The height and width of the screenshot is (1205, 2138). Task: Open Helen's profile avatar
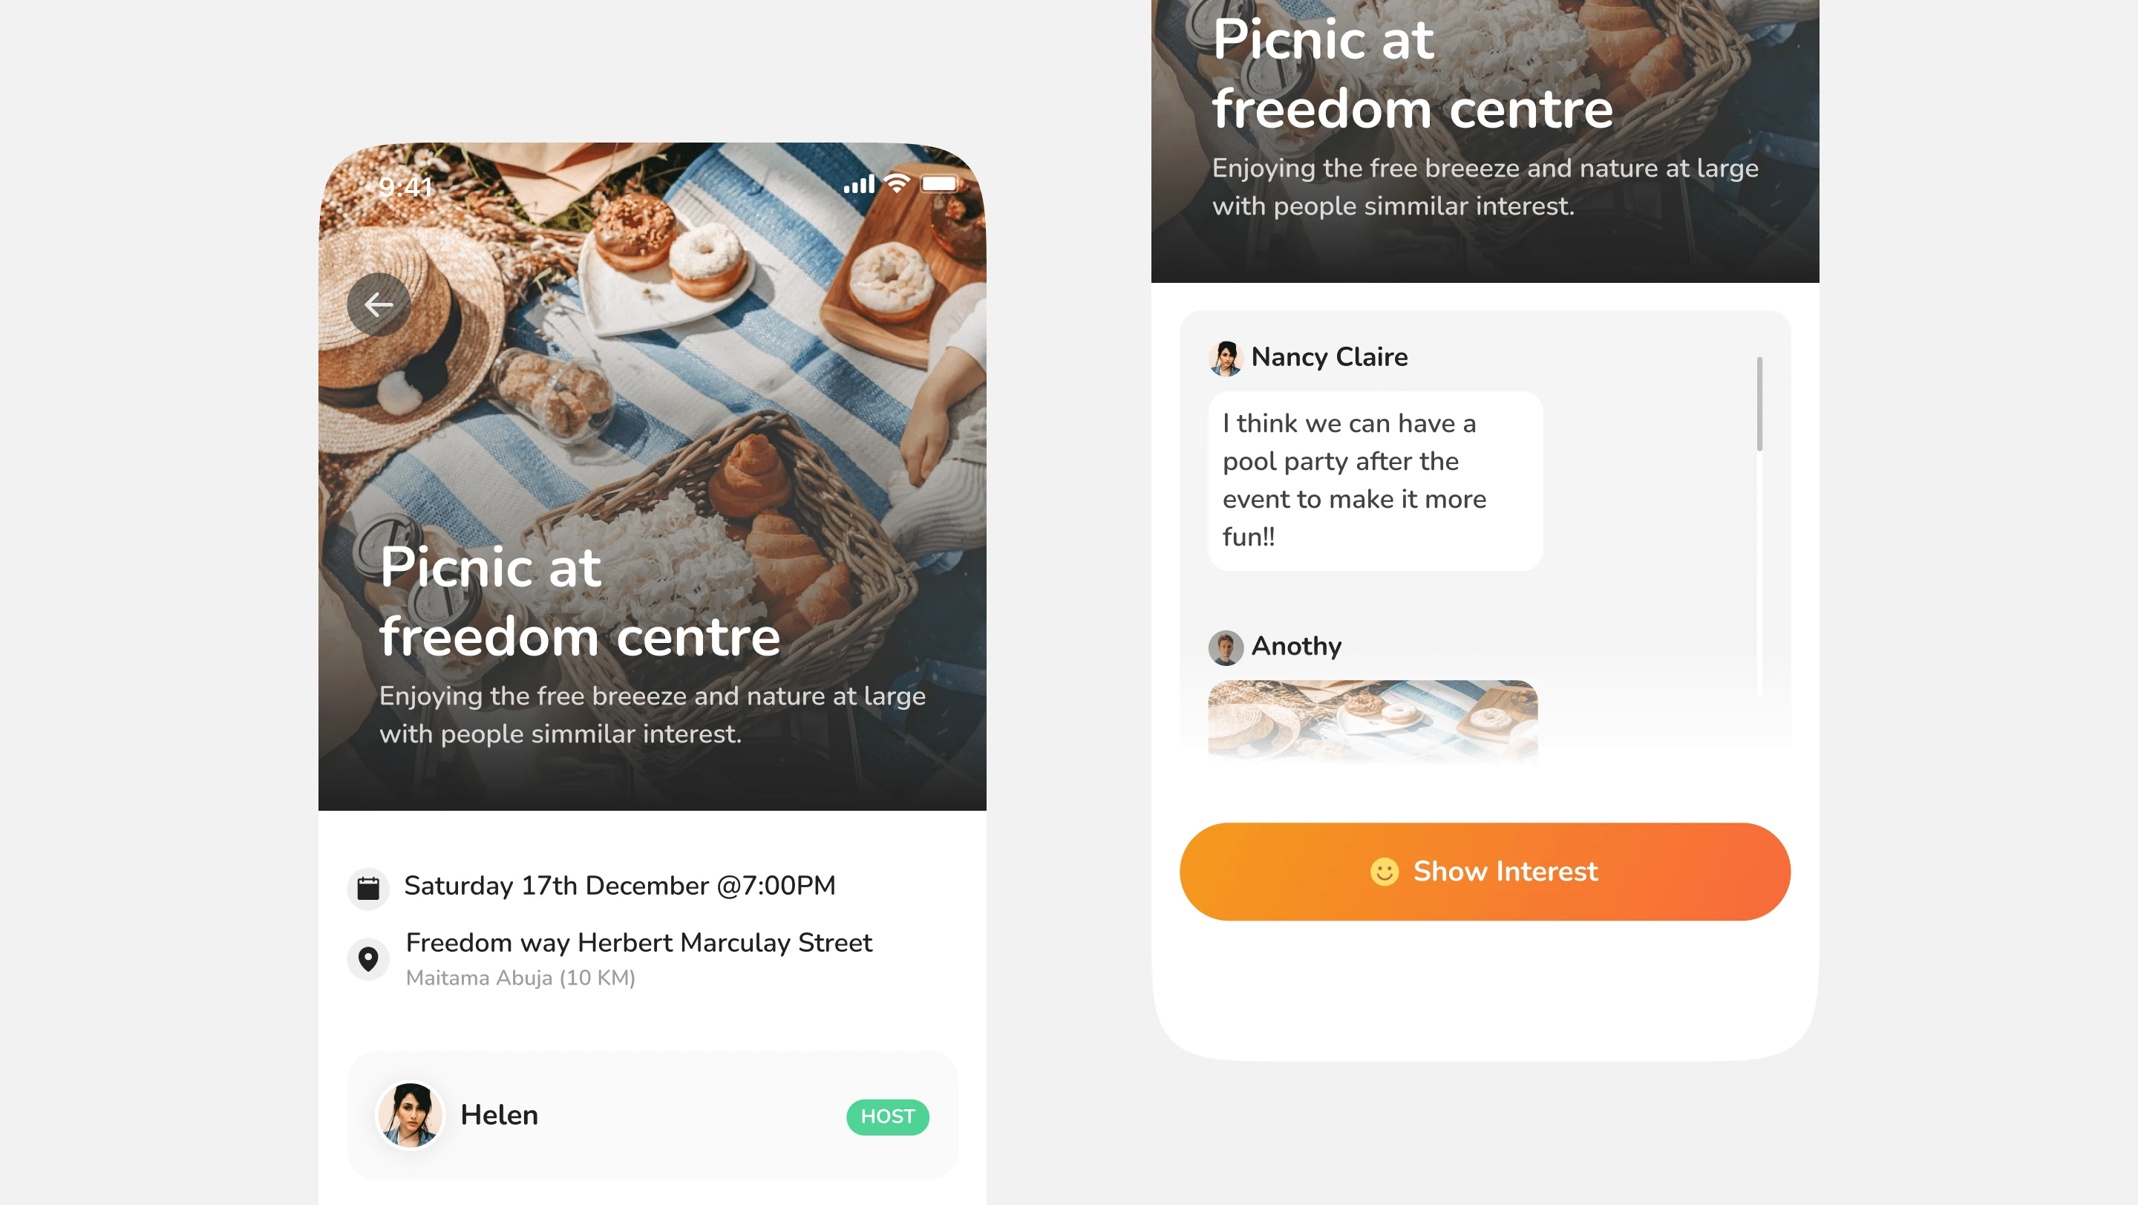tap(410, 1114)
